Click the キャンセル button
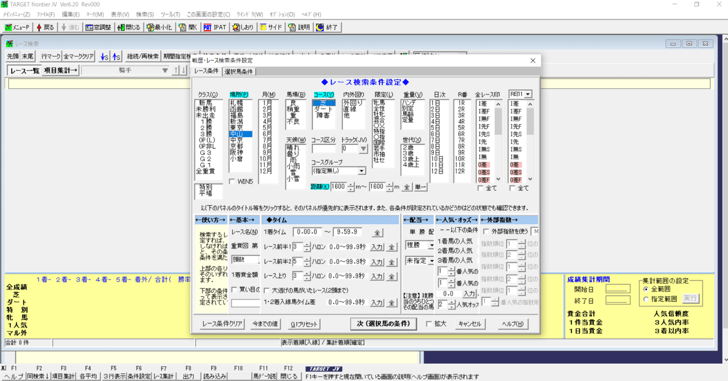This screenshot has height=381, width=728. [469, 324]
